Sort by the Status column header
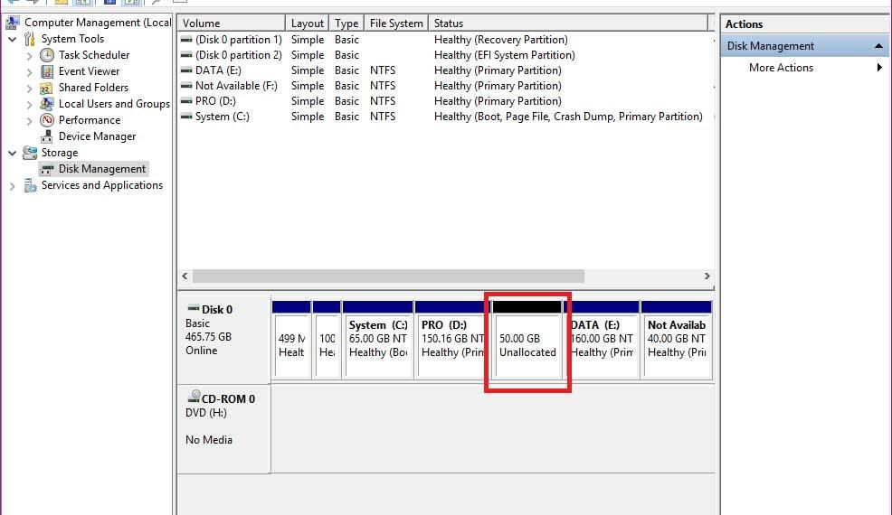This screenshot has height=515, width=892. coord(568,23)
